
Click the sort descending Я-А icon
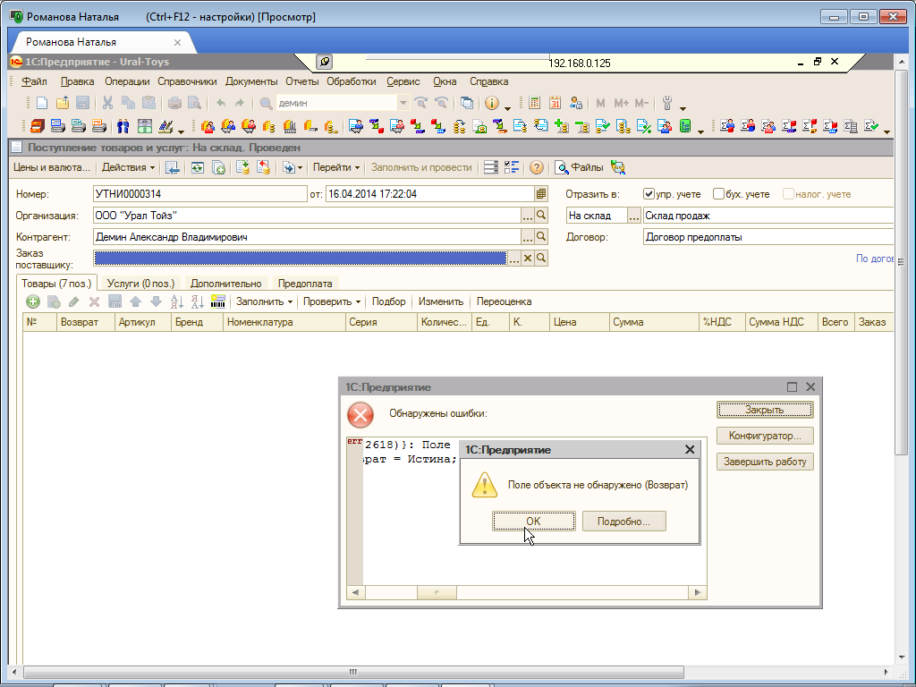click(198, 301)
